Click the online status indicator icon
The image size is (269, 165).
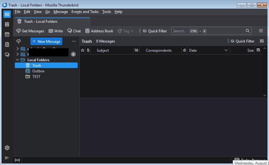(17, 160)
